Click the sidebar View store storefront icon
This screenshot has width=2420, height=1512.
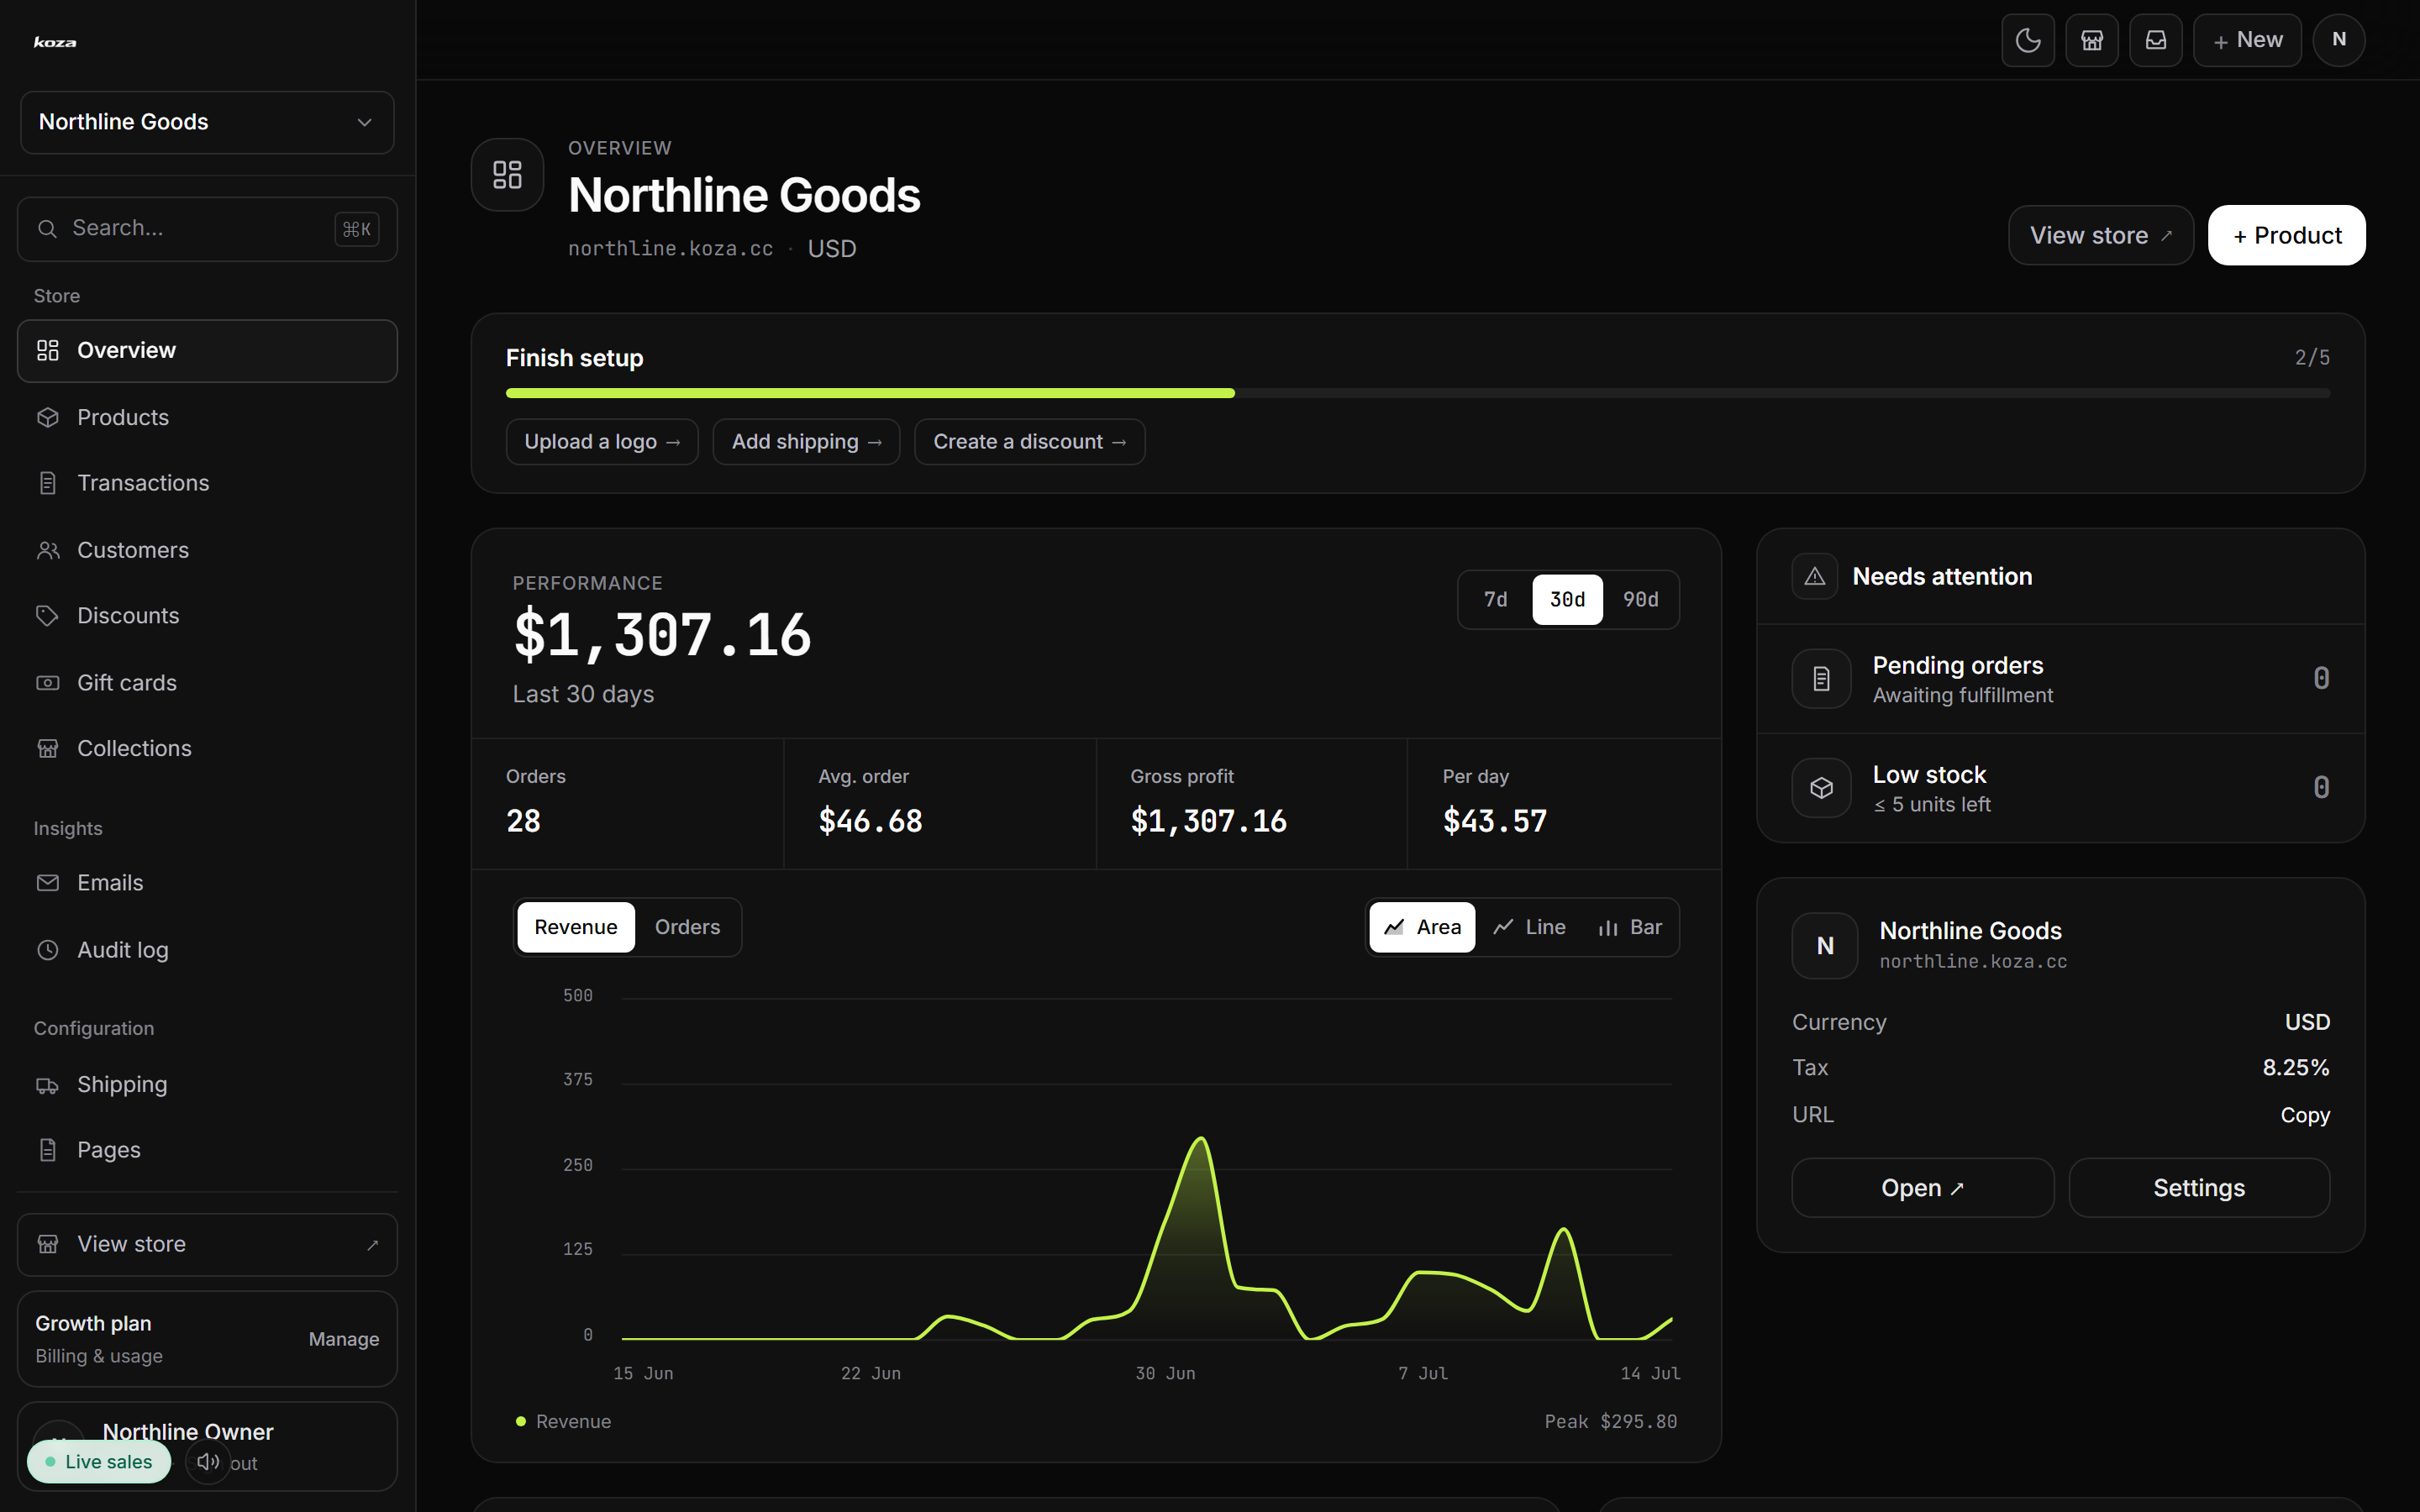coord(48,1245)
